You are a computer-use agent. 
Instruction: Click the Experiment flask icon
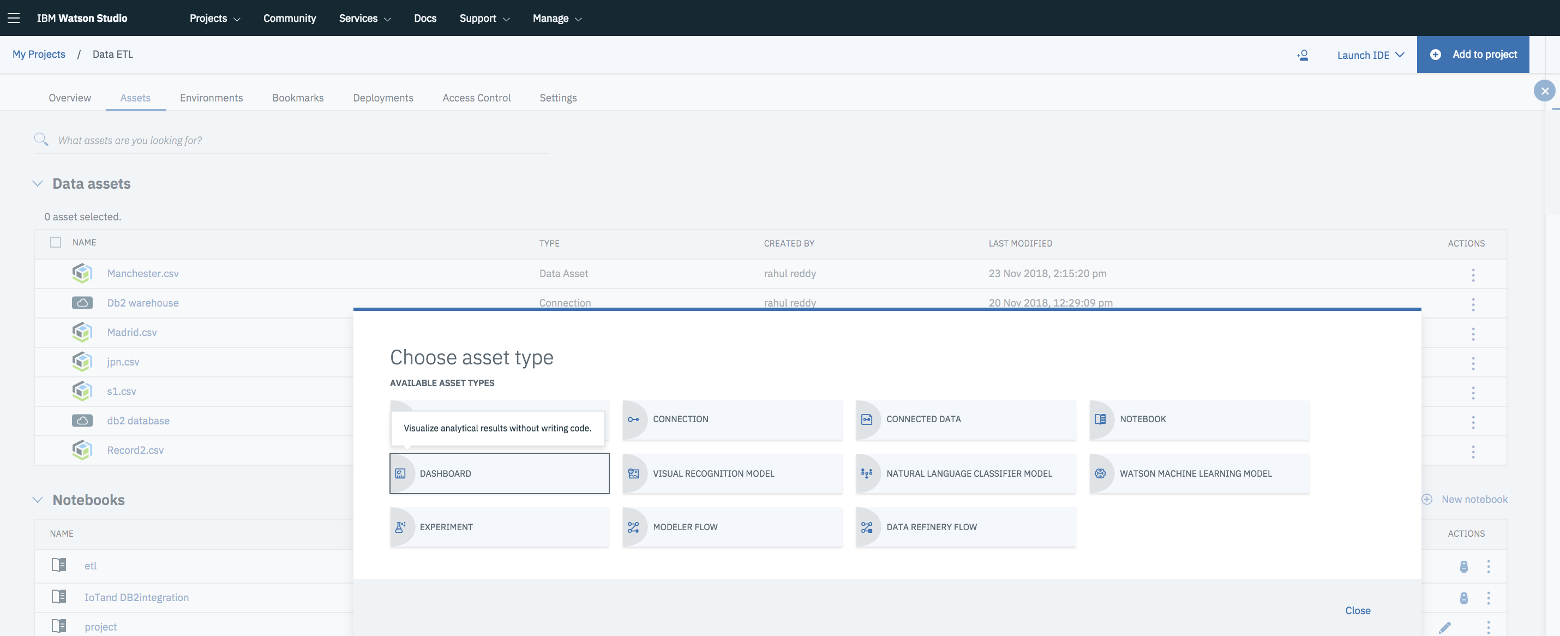coord(400,527)
